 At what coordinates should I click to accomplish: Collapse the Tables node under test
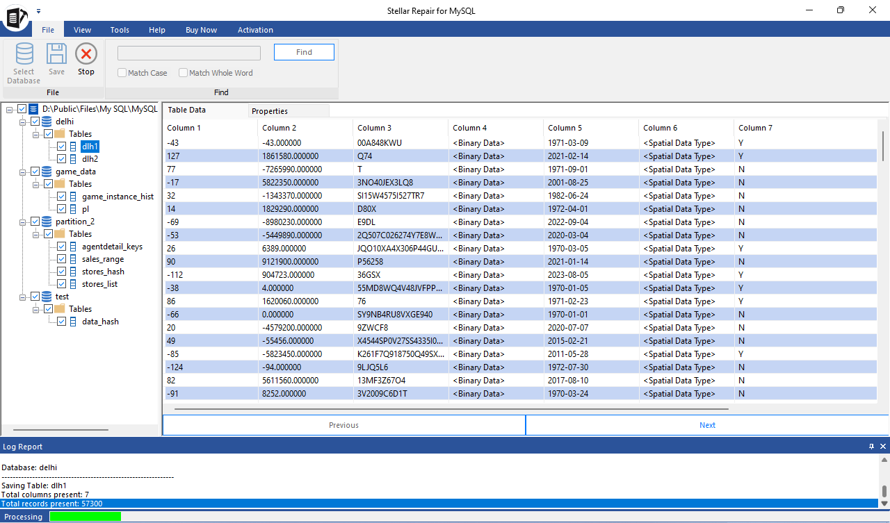click(36, 309)
